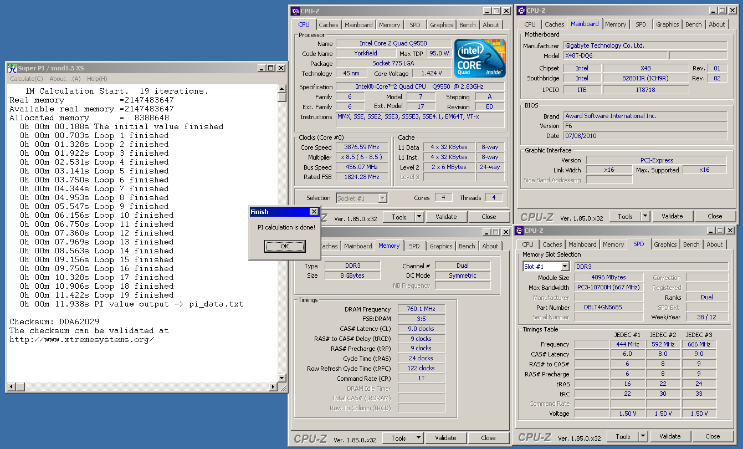Click the CPU-Z title bar icon in the SPD window
The image size is (743, 449).
click(x=520, y=231)
